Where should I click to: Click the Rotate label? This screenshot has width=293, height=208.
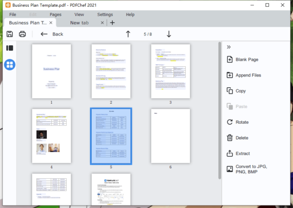[x=242, y=122]
